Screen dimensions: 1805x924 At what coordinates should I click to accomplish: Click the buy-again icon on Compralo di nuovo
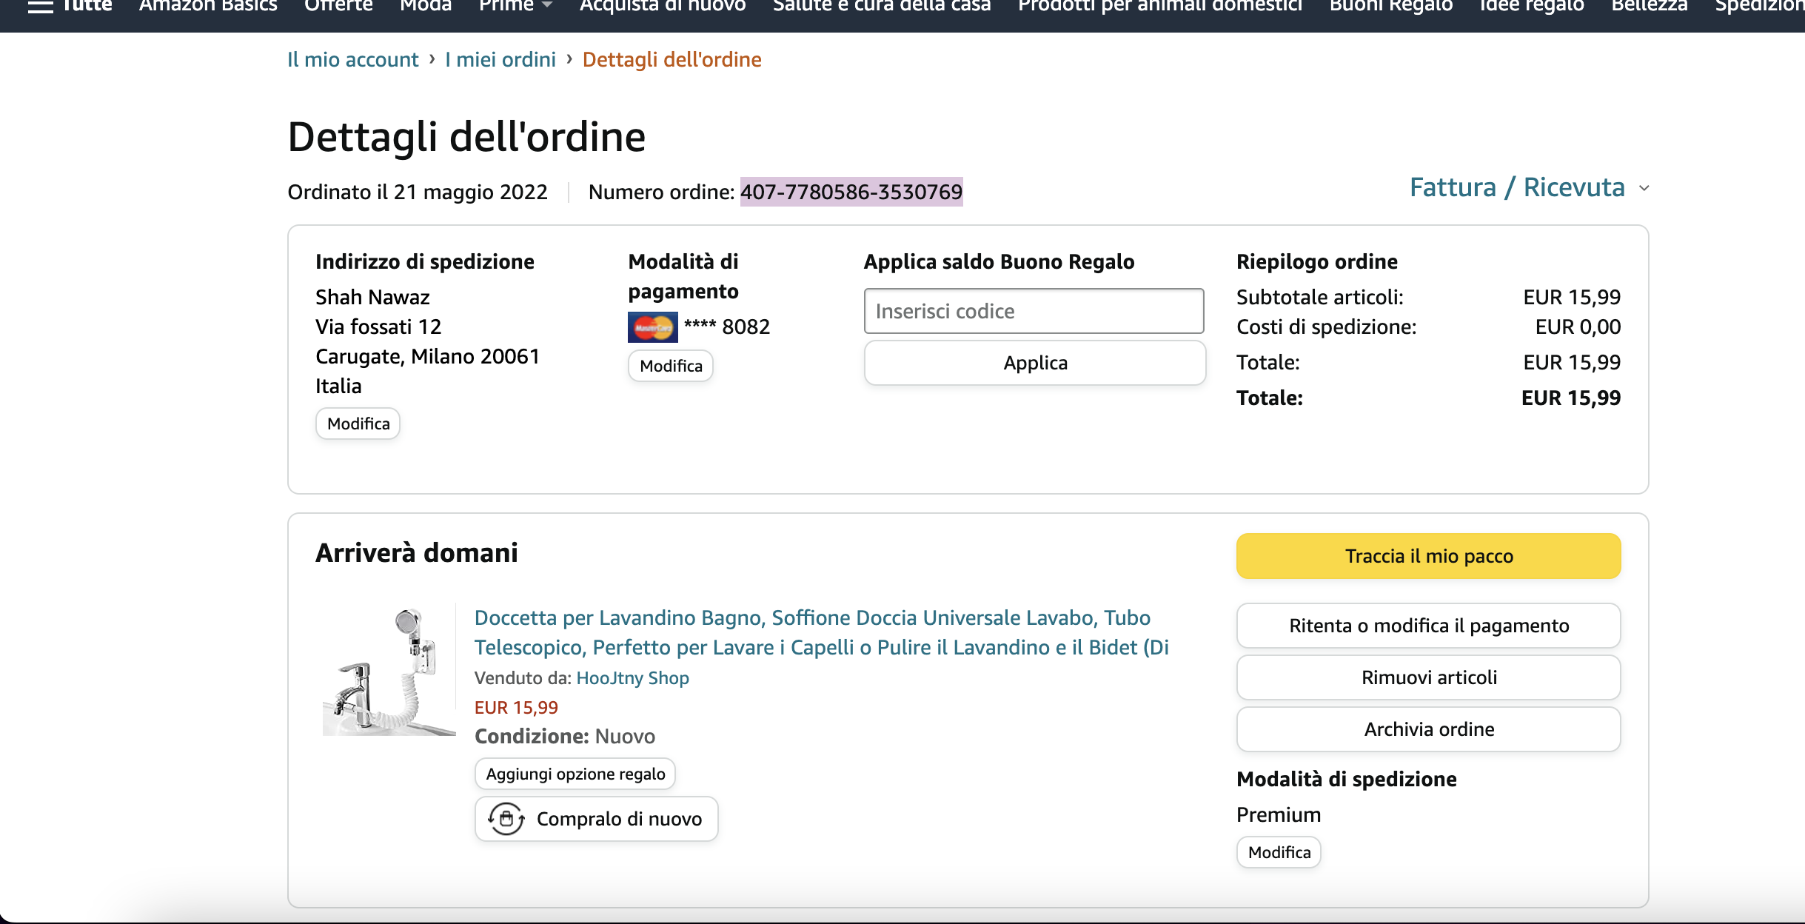[x=506, y=819]
